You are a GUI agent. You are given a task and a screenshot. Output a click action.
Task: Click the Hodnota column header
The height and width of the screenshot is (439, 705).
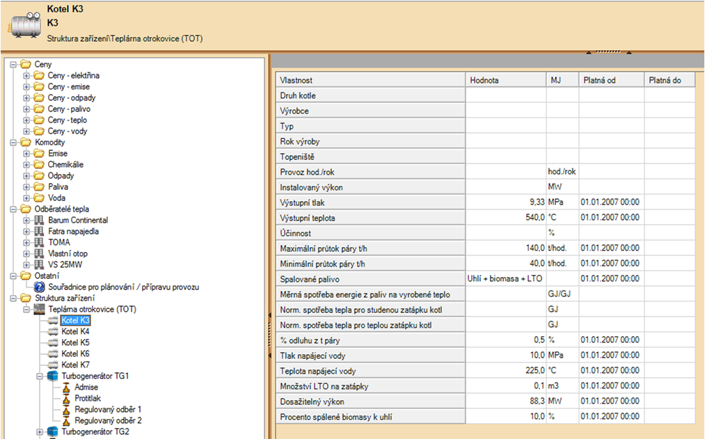(x=506, y=80)
